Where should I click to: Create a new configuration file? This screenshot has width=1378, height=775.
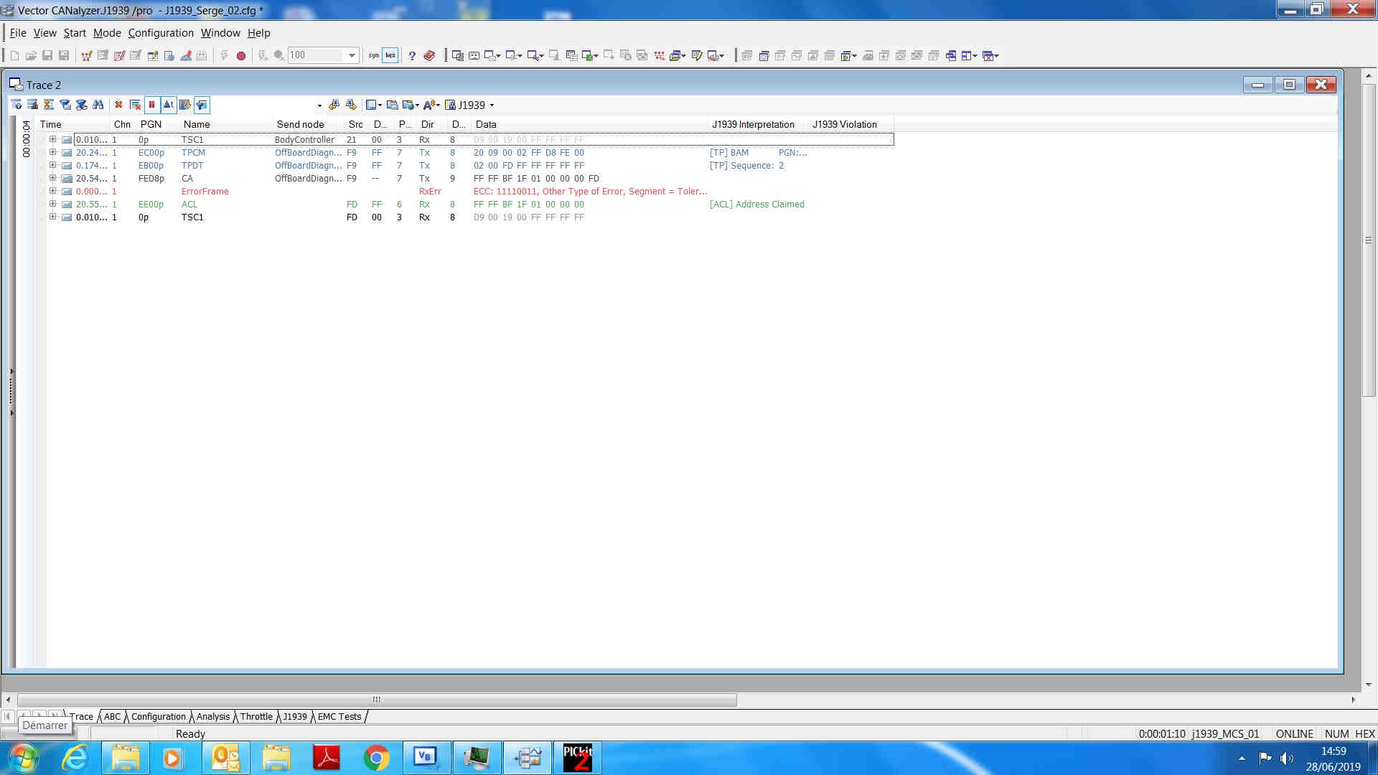(x=14, y=55)
